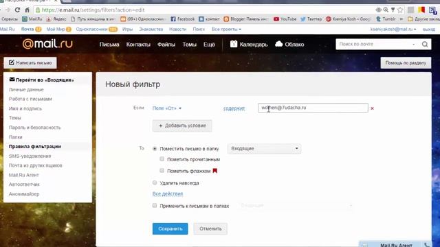Open the Письма tab
Screen dimensions: 440x247
(109, 44)
